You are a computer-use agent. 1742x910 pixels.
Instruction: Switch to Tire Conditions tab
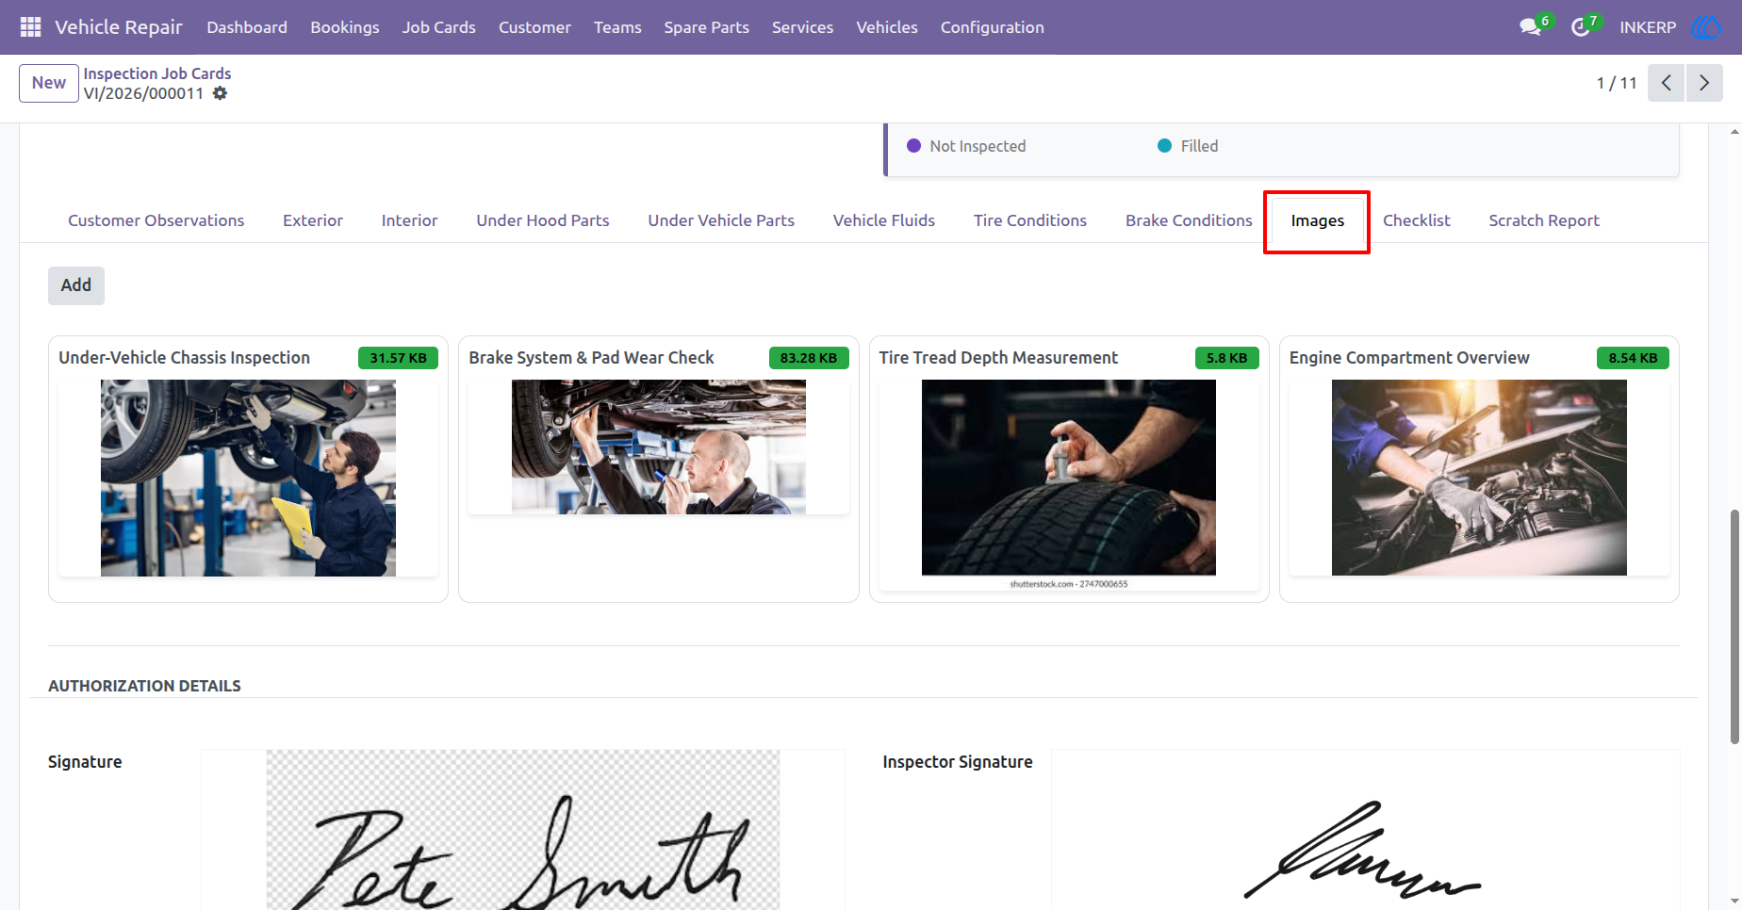(1030, 220)
